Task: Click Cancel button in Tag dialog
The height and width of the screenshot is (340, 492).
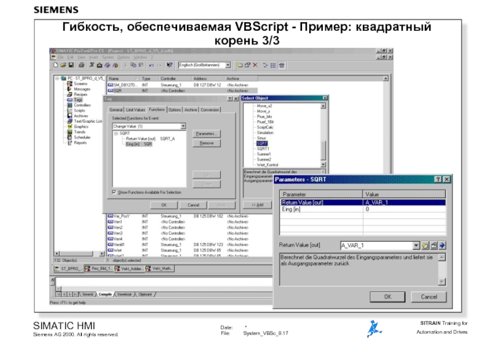Action: [x=193, y=205]
